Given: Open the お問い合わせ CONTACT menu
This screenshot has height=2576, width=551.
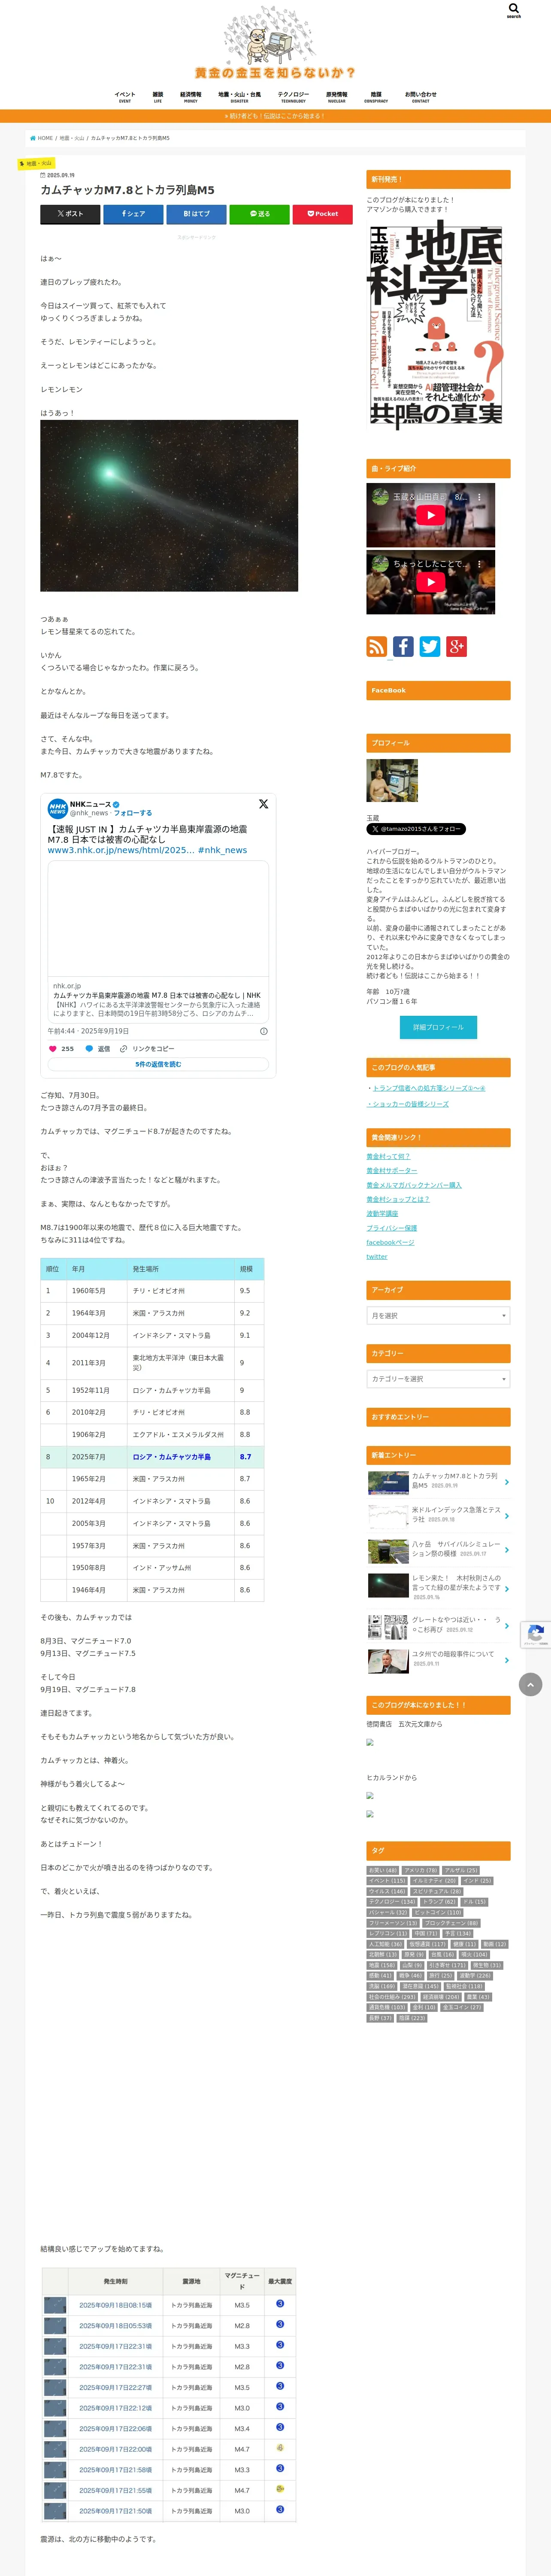Looking at the screenshot, I should tap(421, 97).
